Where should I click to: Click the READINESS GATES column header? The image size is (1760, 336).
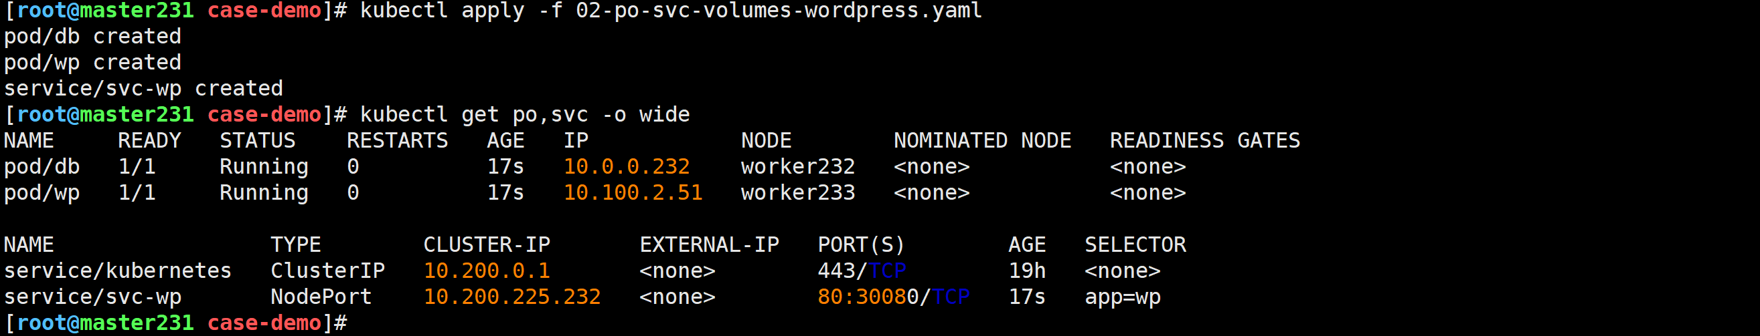(x=1204, y=140)
